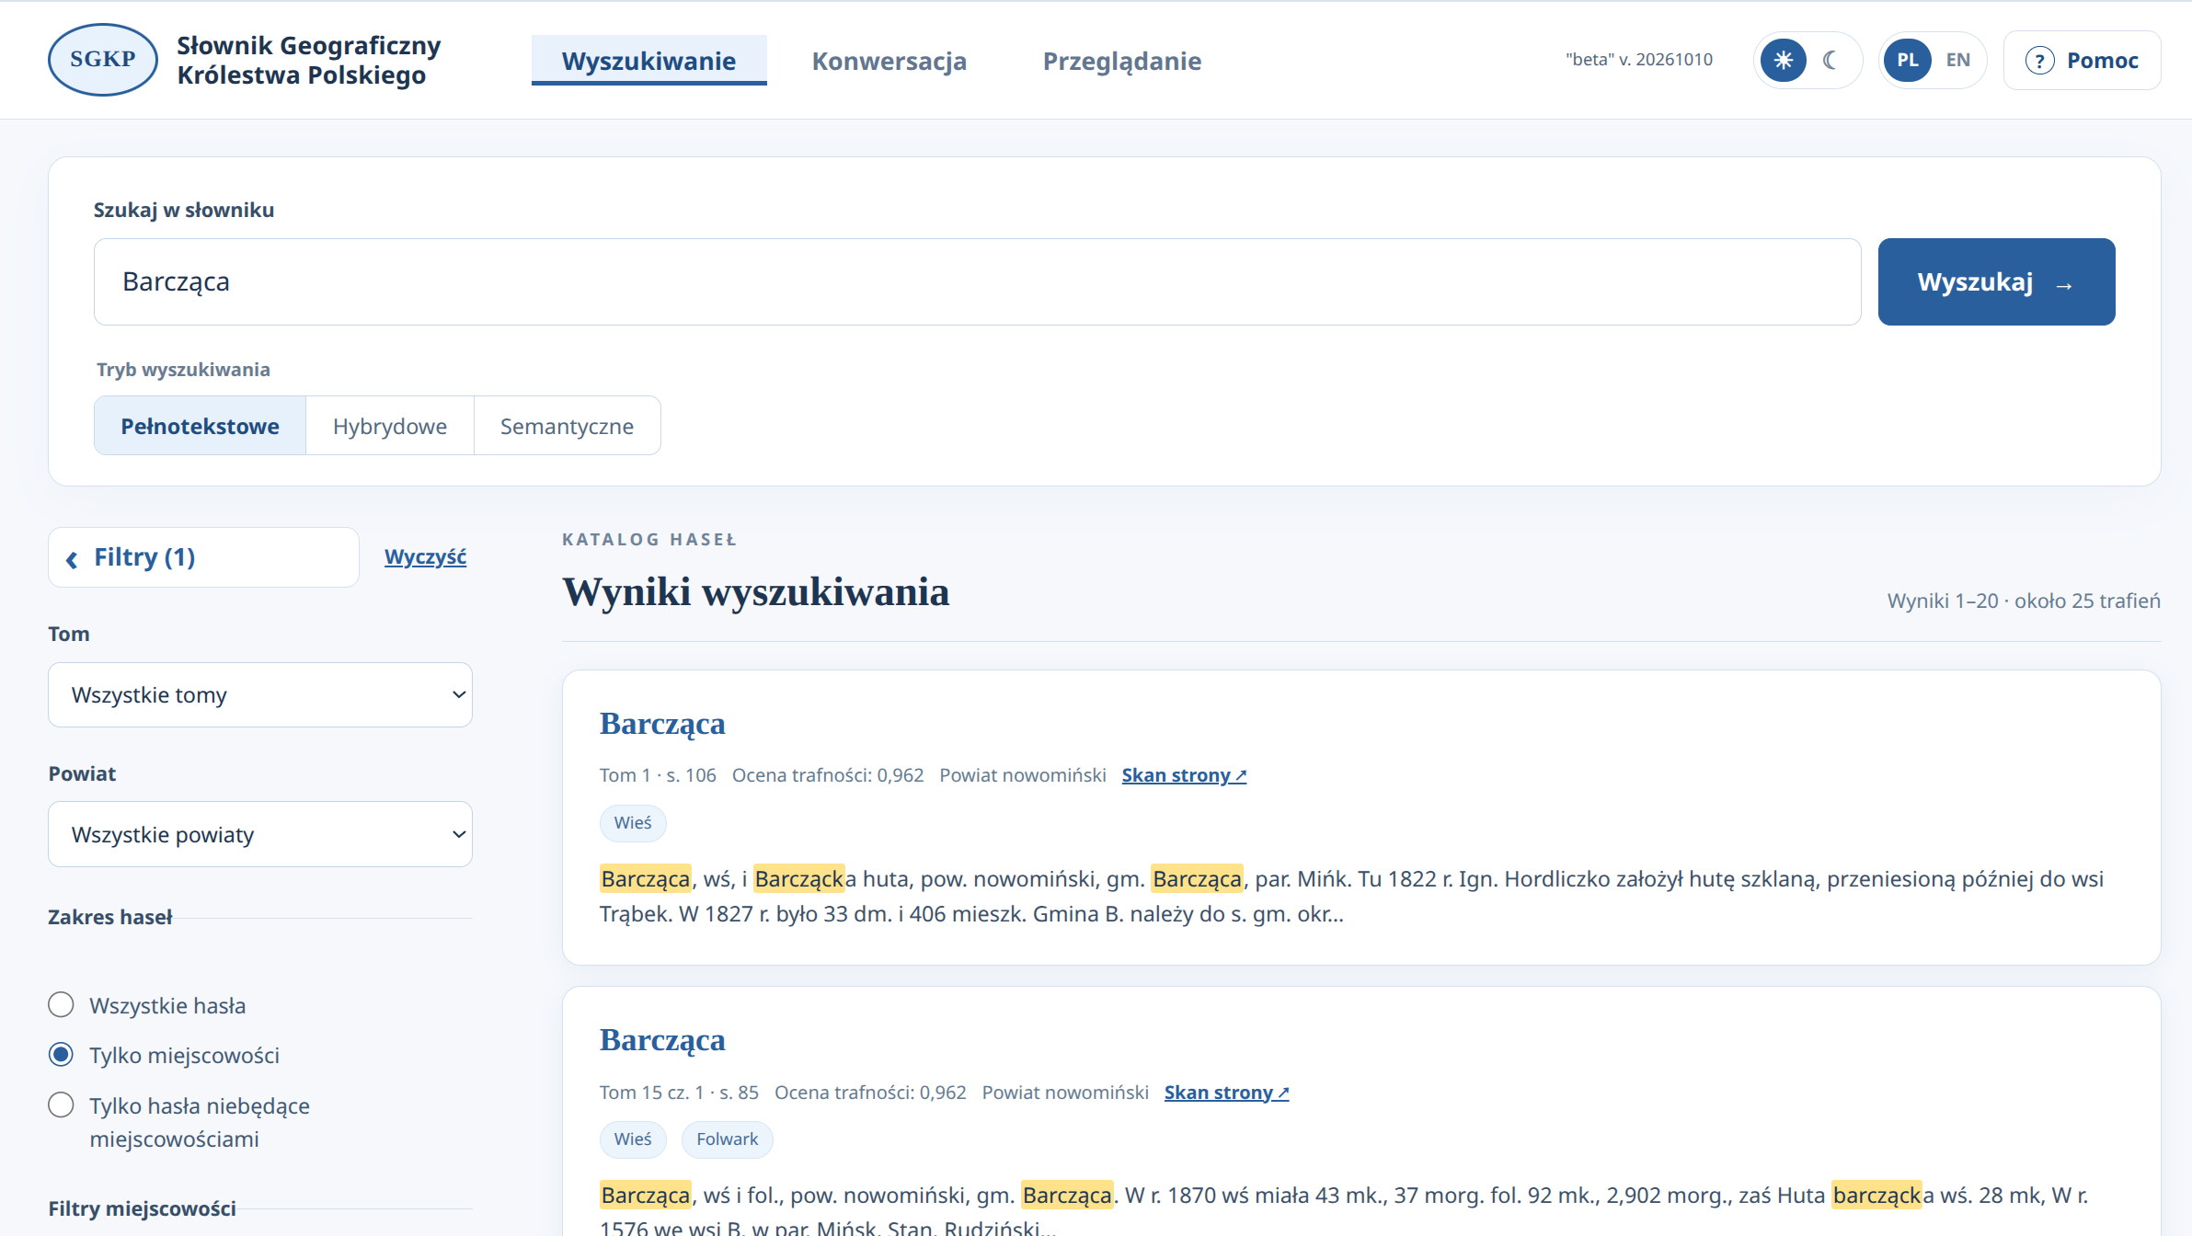Click the question mark help icon
2192x1236 pixels.
click(x=2039, y=61)
